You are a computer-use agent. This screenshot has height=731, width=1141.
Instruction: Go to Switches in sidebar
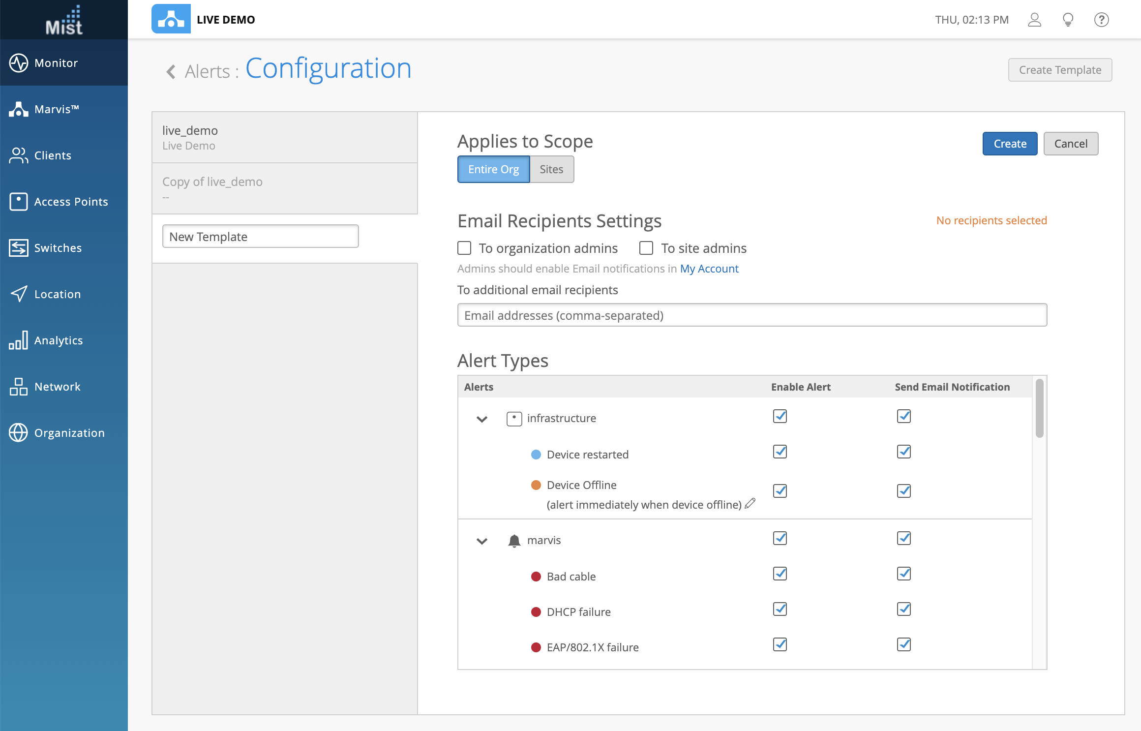tap(19, 248)
